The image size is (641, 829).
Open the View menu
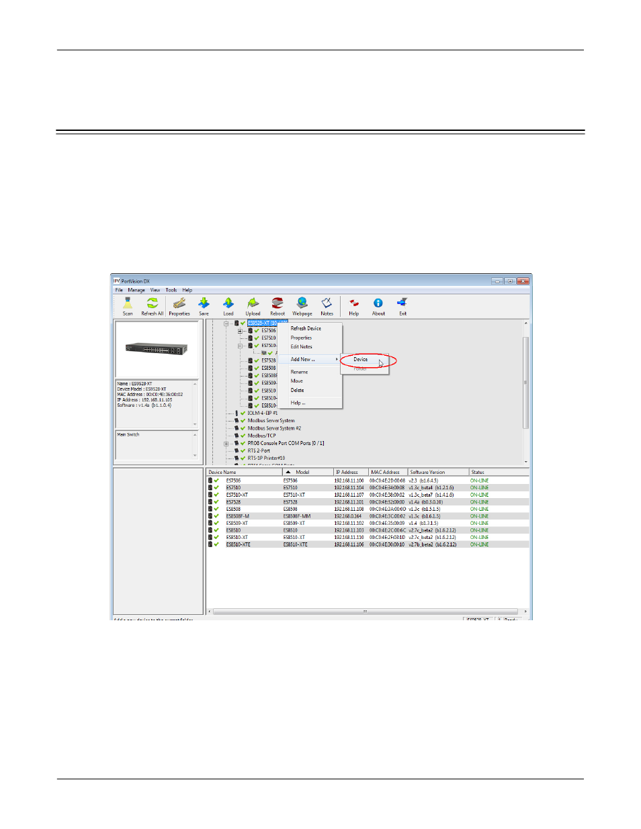click(x=155, y=290)
